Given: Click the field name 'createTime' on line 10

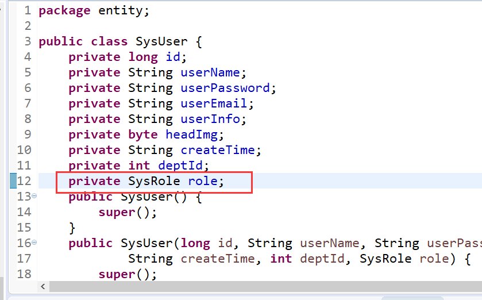Looking at the screenshot, I should coord(218,150).
